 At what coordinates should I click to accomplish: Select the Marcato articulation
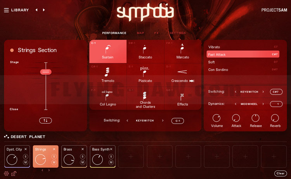pyautogui.click(x=183, y=52)
